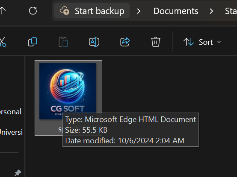Refresh the current folder view
Screen dimensions: 237x177
point(33,11)
